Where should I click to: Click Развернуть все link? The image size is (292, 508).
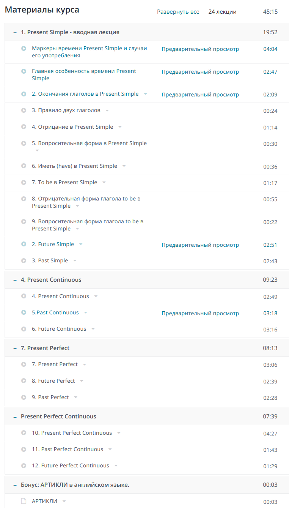click(x=178, y=12)
